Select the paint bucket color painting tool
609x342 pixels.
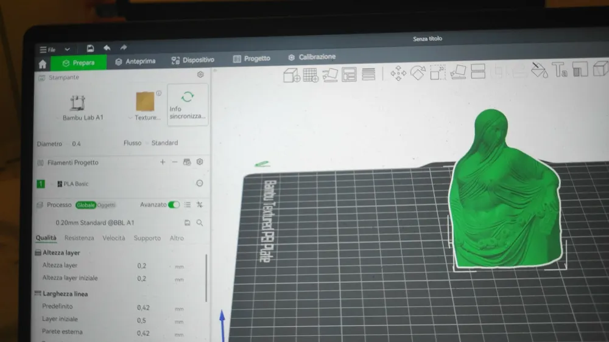coord(540,70)
